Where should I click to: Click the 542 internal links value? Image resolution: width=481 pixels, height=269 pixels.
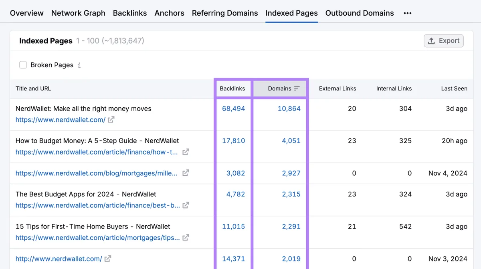[x=405, y=227]
